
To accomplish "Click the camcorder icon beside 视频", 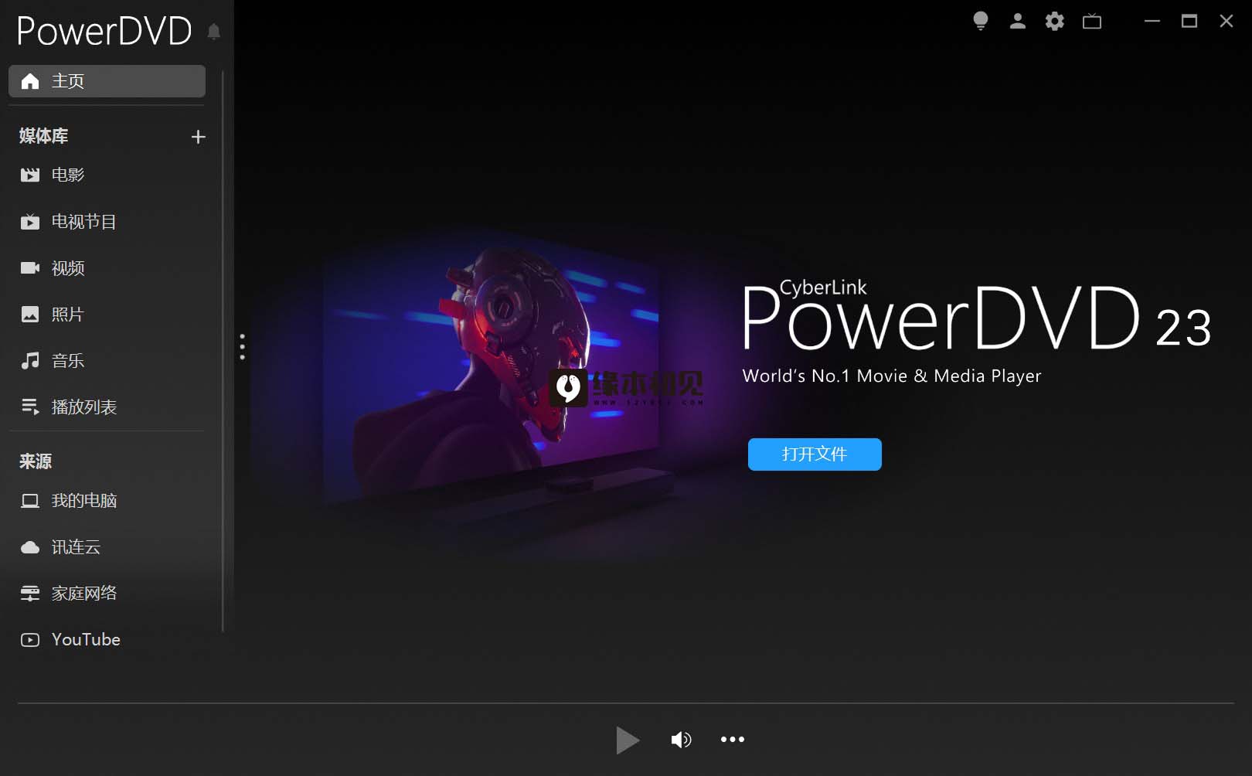I will coord(30,268).
